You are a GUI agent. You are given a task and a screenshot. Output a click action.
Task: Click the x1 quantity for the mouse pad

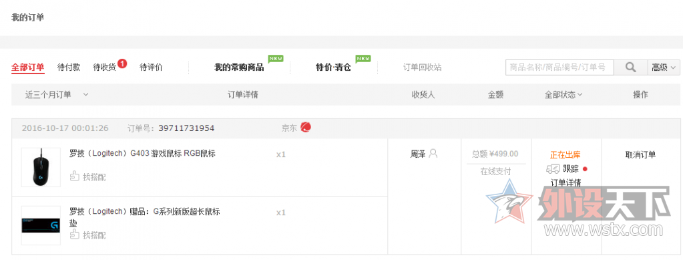[281, 213]
